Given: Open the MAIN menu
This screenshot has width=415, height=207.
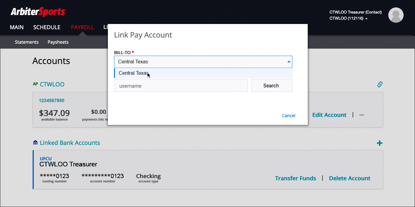Looking at the screenshot, I should (x=17, y=27).
